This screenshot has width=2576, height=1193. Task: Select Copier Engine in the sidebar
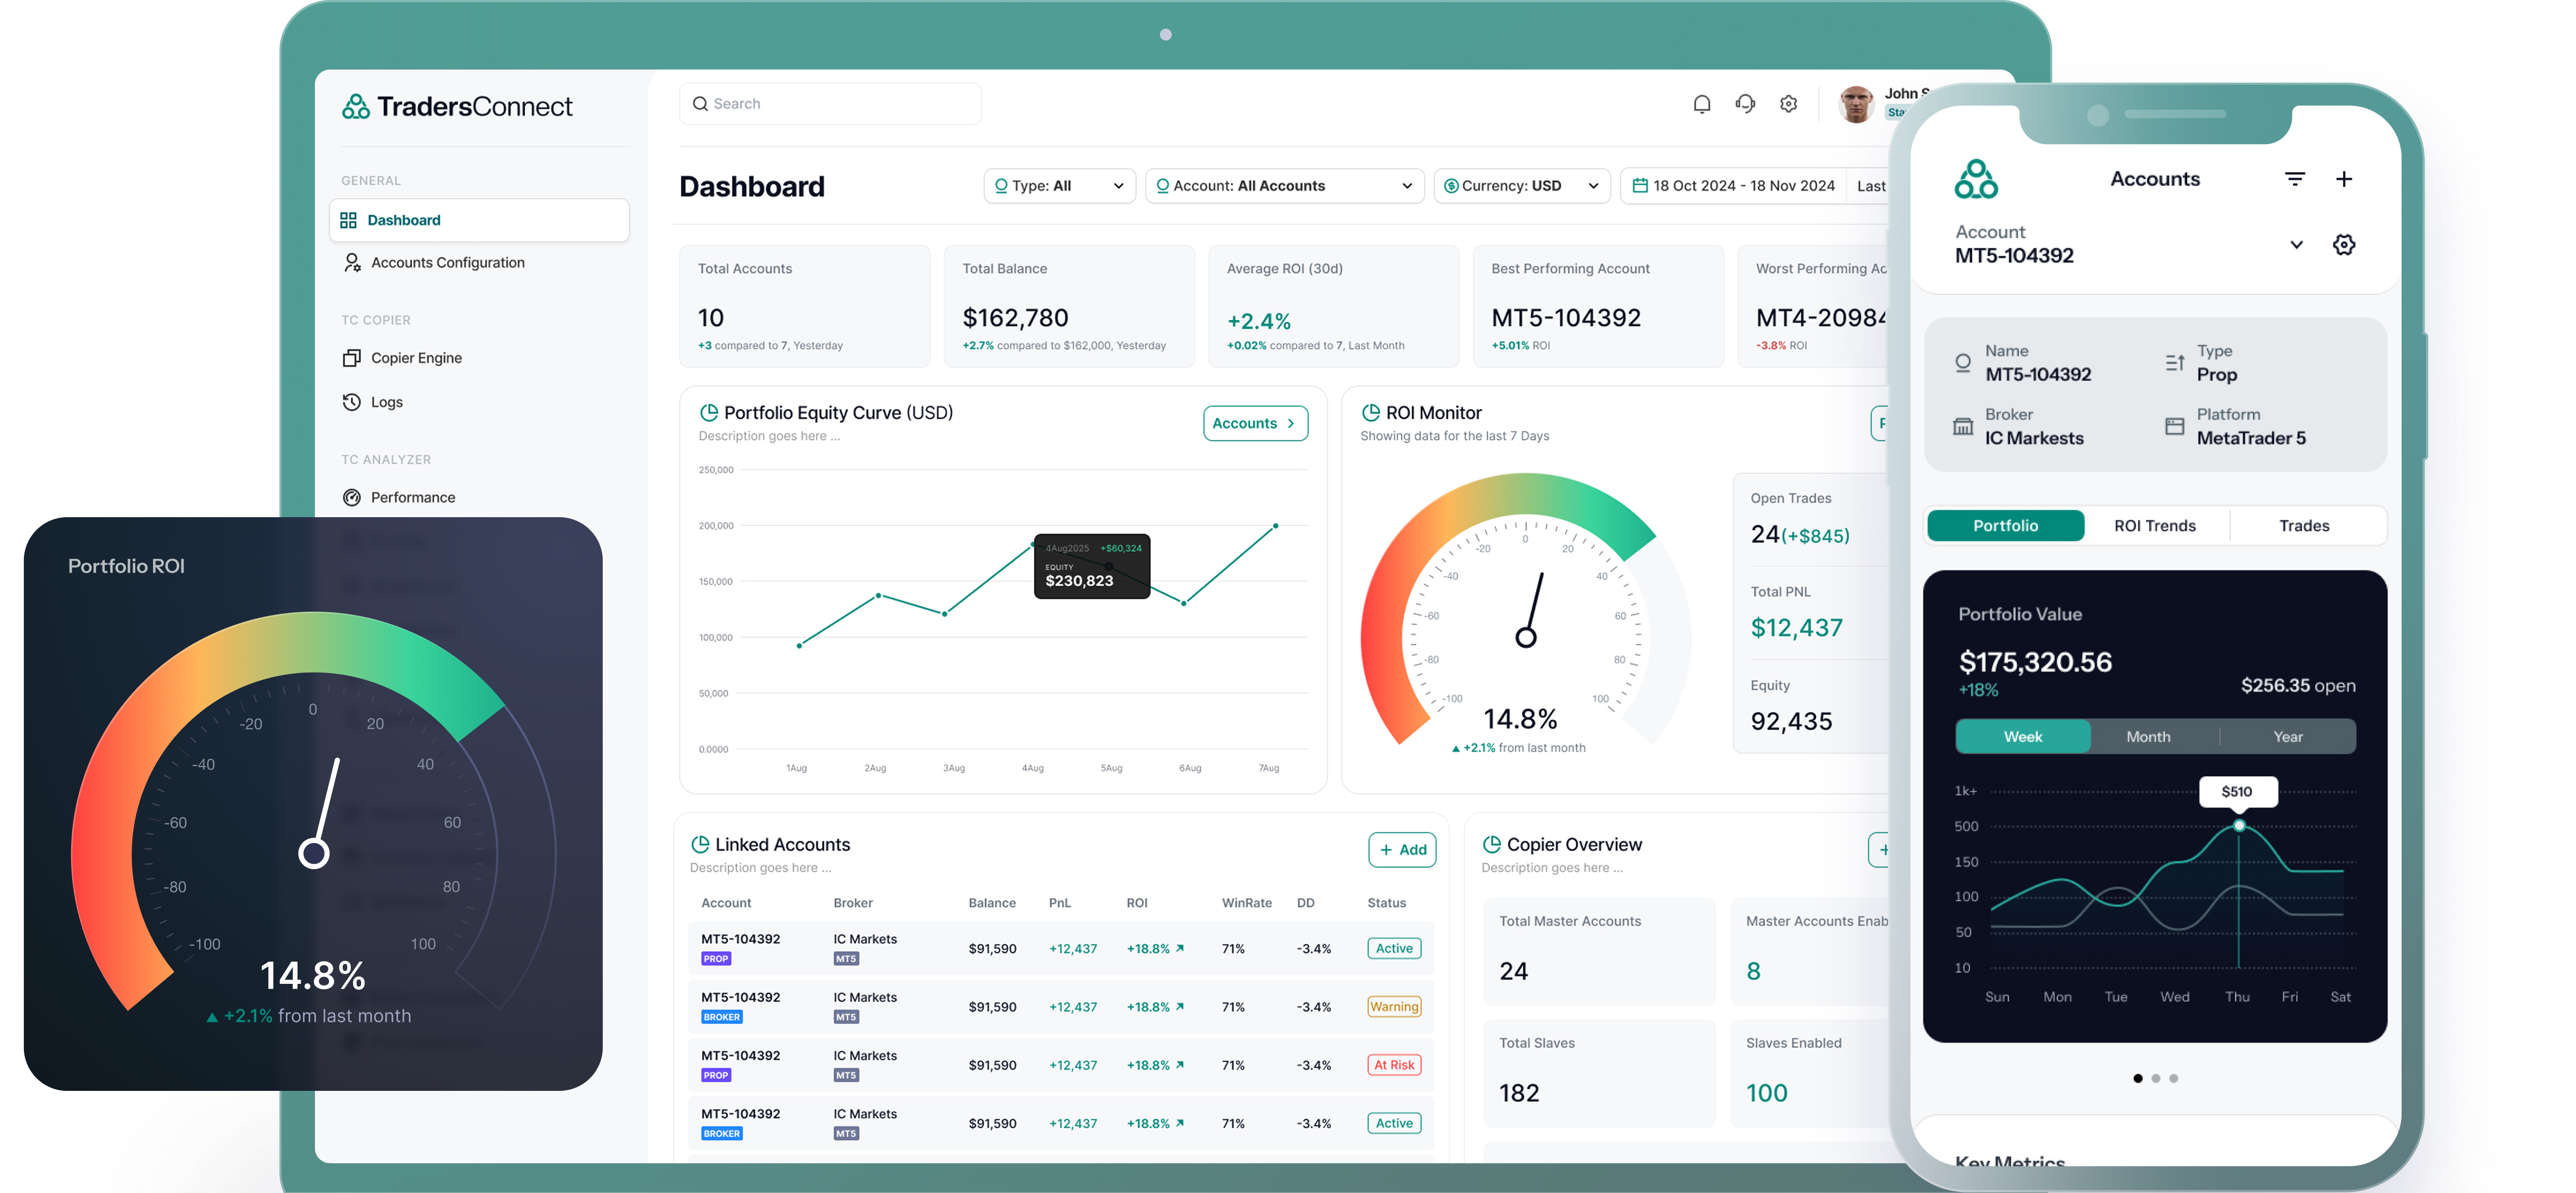click(x=415, y=357)
